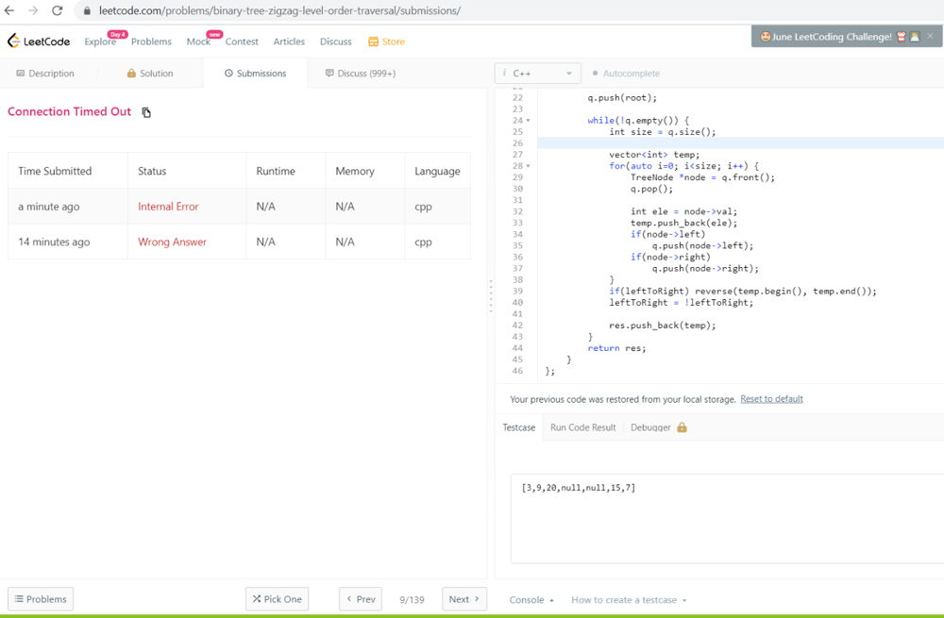
Task: Select the Testcase tab
Action: [x=519, y=427]
